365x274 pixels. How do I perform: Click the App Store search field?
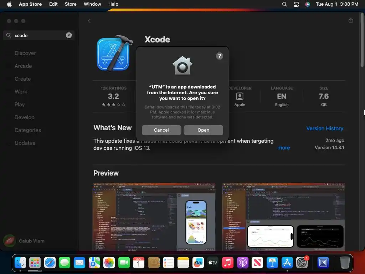(x=39, y=35)
